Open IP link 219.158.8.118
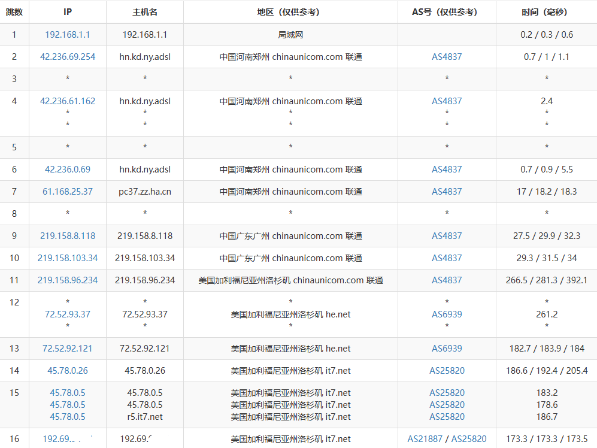 tap(68, 236)
